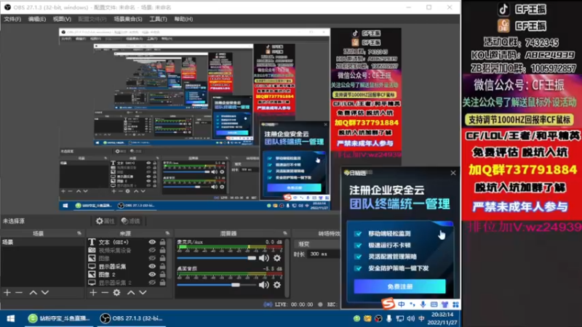Click the Sogou input method S logo

tap(388, 304)
